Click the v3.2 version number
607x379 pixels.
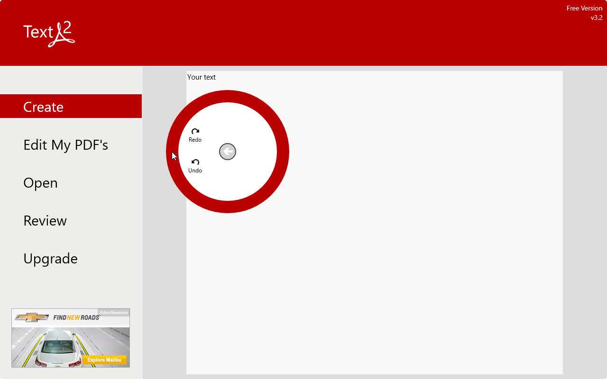pos(597,18)
